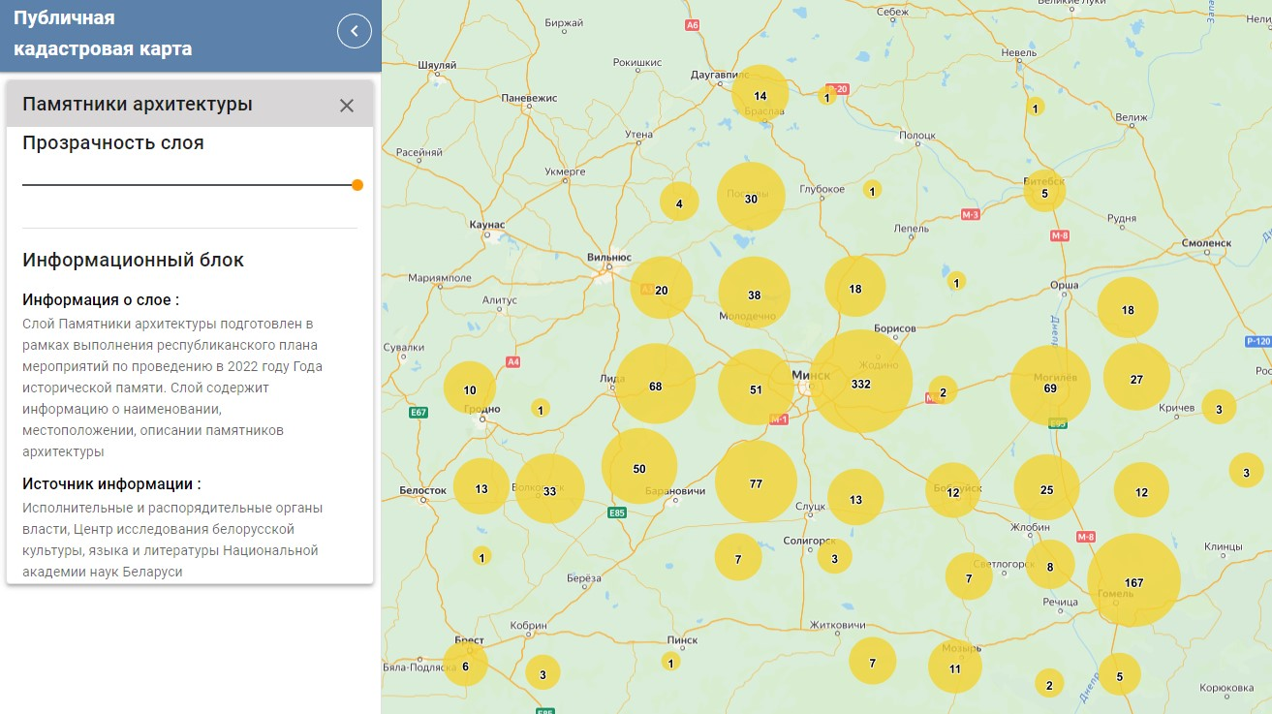Open the 10 cluster marker near Grodno
This screenshot has height=714, width=1272.
click(470, 389)
